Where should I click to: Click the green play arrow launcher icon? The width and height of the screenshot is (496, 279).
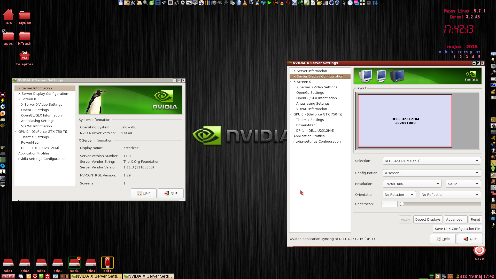(269, 3)
